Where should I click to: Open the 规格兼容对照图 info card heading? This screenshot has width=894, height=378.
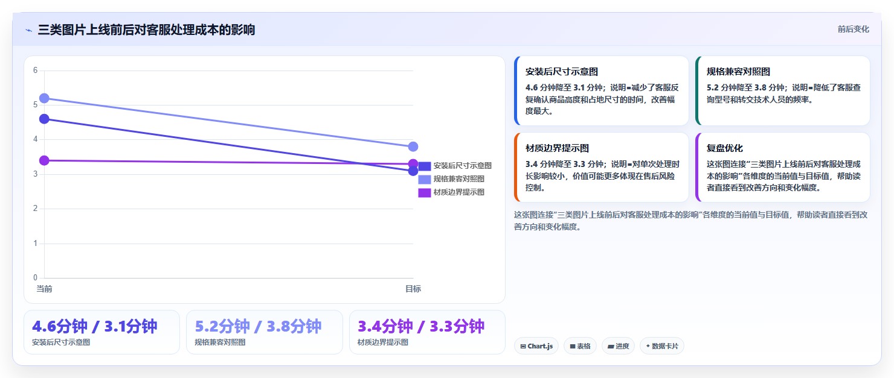(x=738, y=72)
